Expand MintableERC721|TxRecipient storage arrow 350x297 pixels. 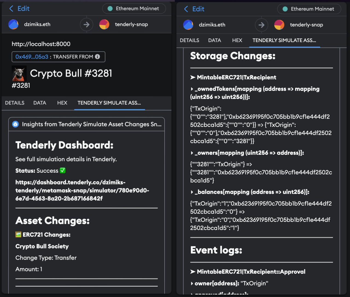pyautogui.click(x=193, y=77)
